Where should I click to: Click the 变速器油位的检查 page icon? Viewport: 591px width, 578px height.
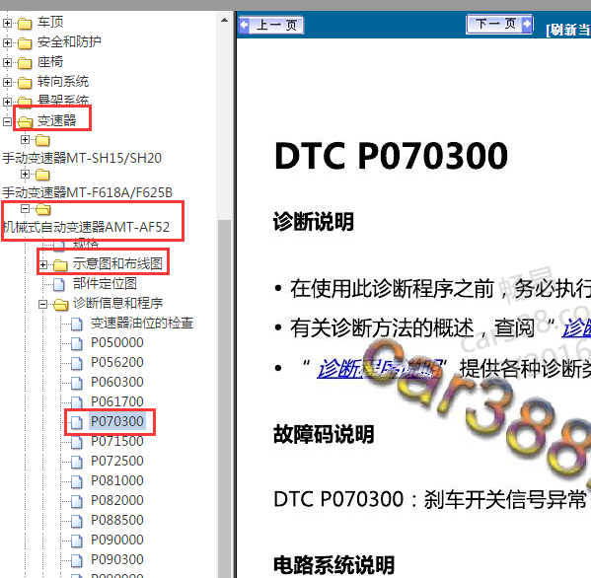77,324
